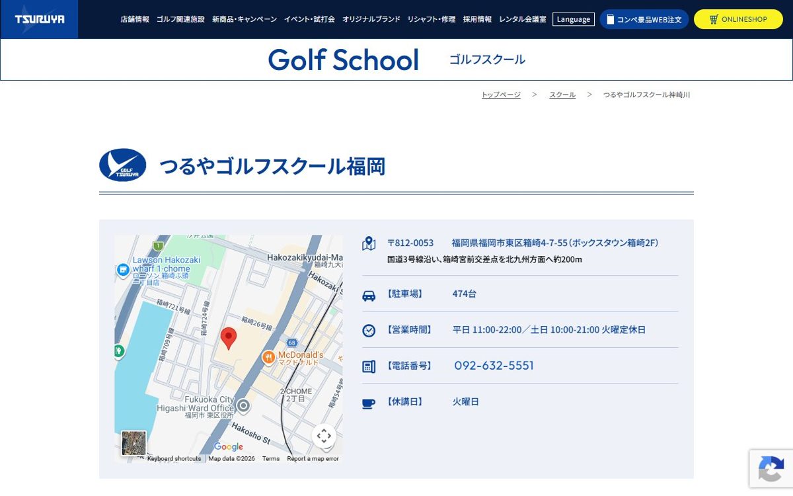
Task: Click the telephone number calculator icon
Action: tap(369, 366)
